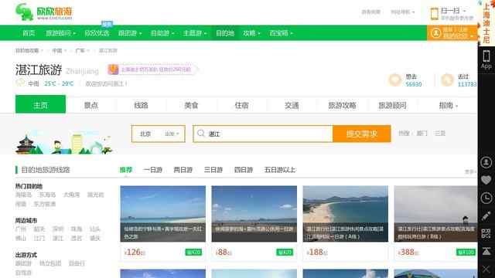495x278 pixels.
Task: Switch to the 交通 tab
Action: [x=292, y=105]
